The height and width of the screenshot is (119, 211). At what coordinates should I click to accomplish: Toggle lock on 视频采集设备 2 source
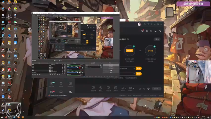point(64,72)
